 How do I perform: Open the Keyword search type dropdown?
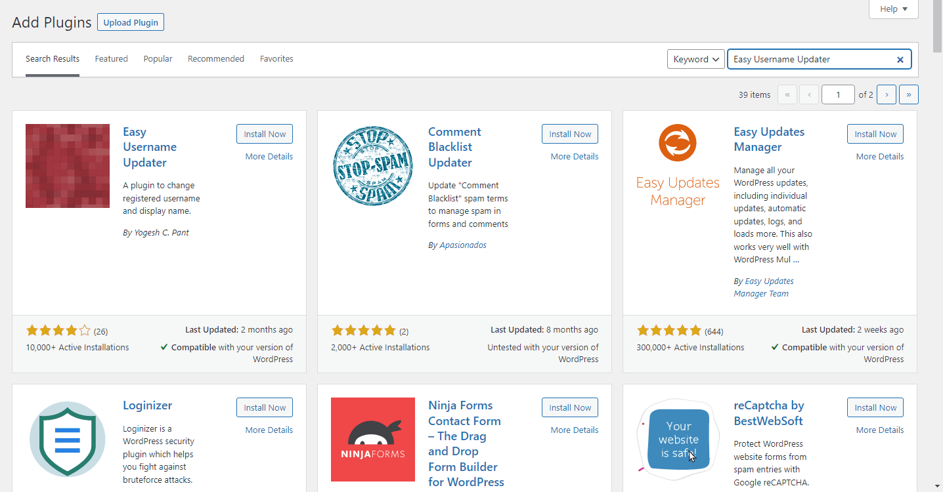click(696, 59)
